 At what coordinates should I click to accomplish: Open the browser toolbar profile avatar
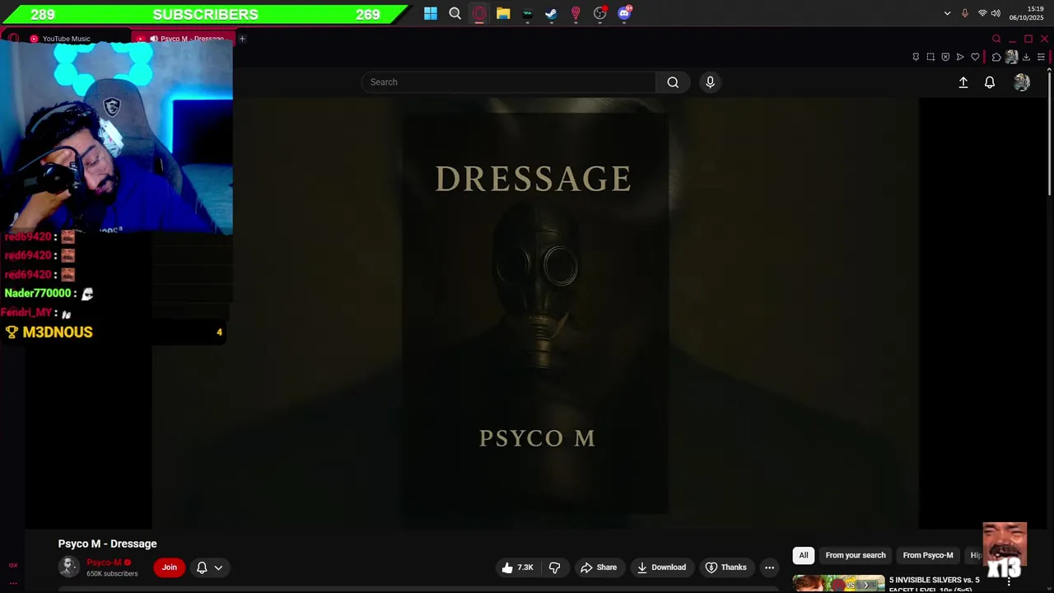[x=1011, y=57]
